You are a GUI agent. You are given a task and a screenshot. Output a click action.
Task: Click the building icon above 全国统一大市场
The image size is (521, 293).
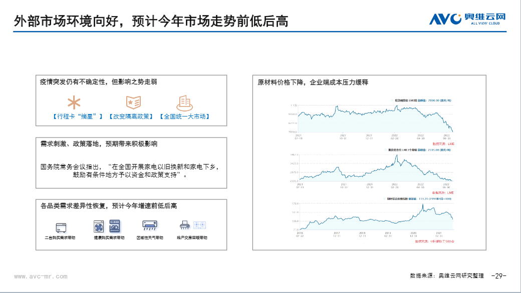[184, 102]
